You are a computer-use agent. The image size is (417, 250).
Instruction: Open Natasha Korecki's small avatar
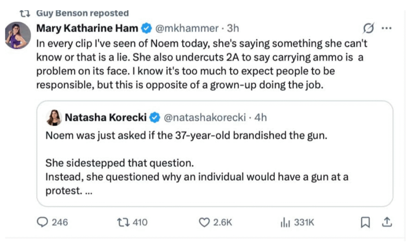point(55,118)
